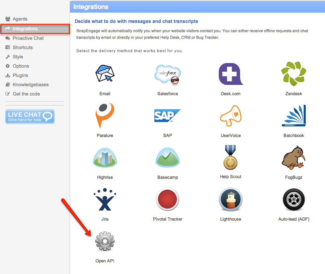The width and height of the screenshot is (325, 274).
Task: Select the Zendesk green flower icon
Action: [294, 74]
